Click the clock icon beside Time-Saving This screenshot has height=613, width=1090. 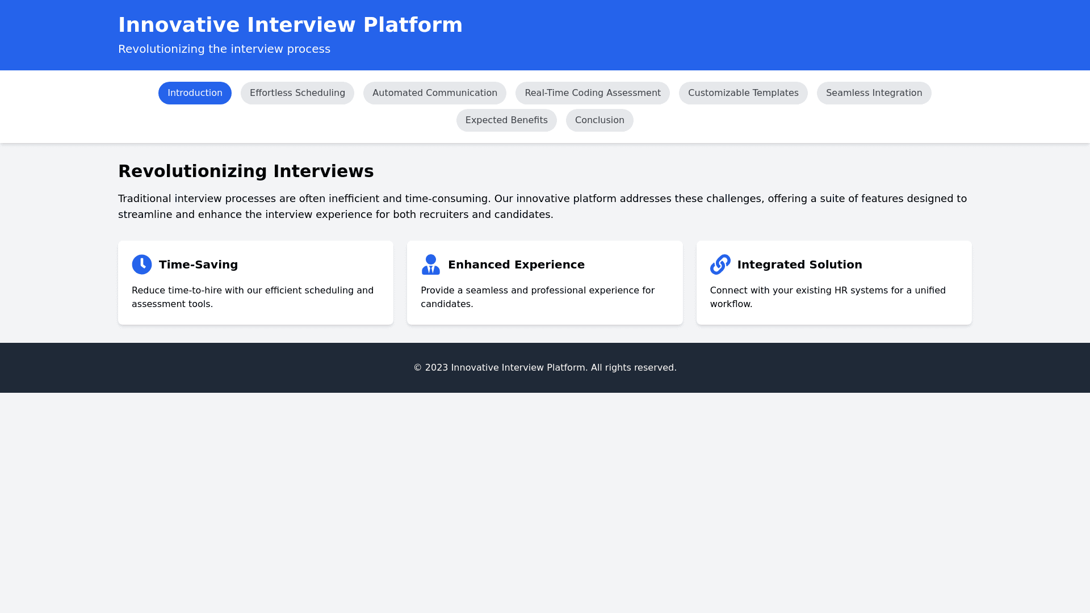(x=142, y=264)
